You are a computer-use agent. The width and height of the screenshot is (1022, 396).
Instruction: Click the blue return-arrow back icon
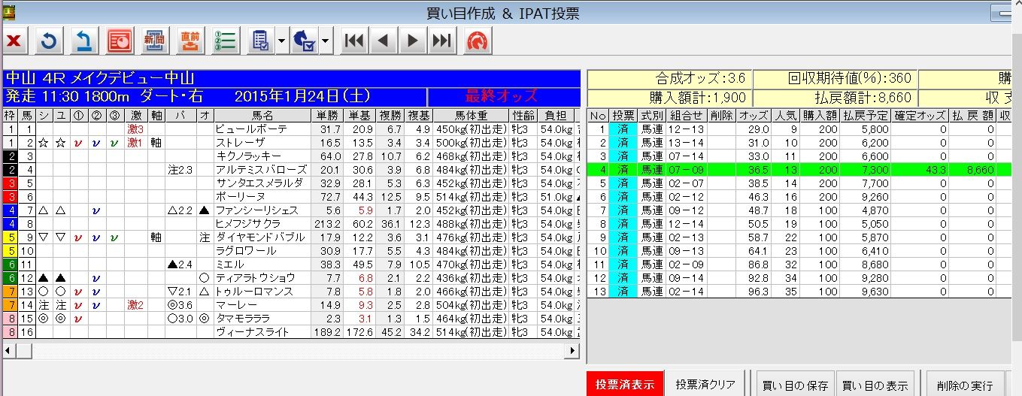click(85, 41)
